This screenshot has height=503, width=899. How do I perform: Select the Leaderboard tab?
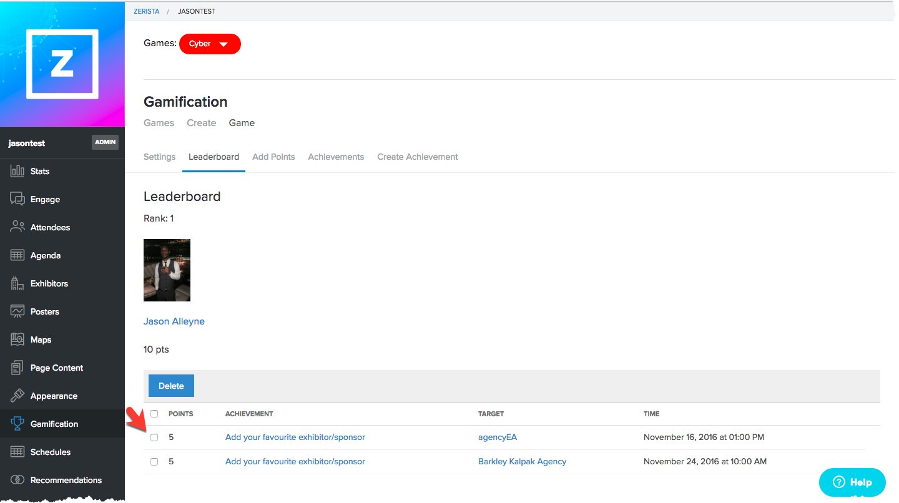[214, 157]
